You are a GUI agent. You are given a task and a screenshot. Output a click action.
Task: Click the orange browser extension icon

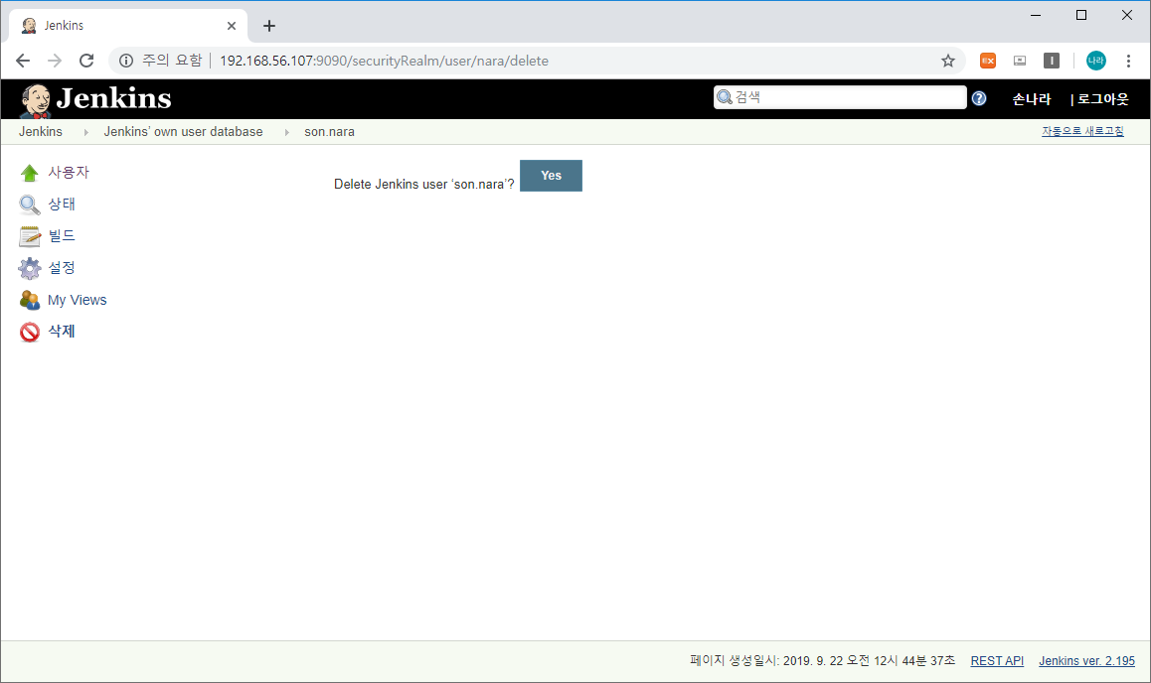(988, 61)
